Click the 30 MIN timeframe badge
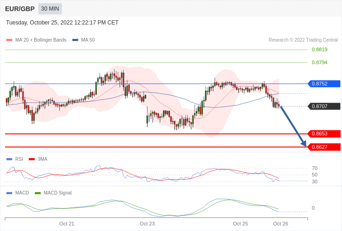This screenshot has height=231, width=342. coord(50,9)
